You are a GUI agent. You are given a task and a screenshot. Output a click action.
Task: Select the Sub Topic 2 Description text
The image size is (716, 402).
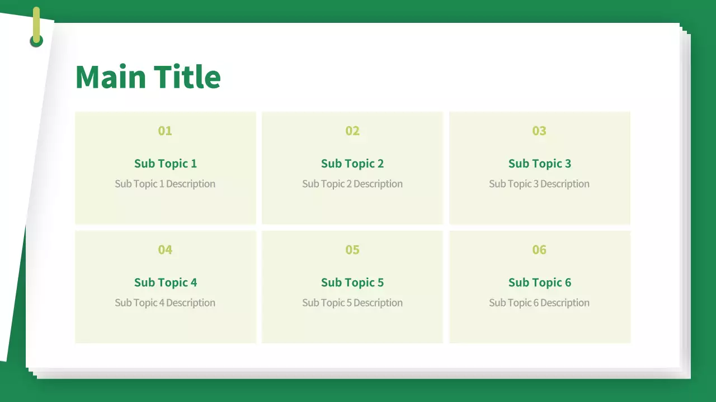pyautogui.click(x=352, y=184)
